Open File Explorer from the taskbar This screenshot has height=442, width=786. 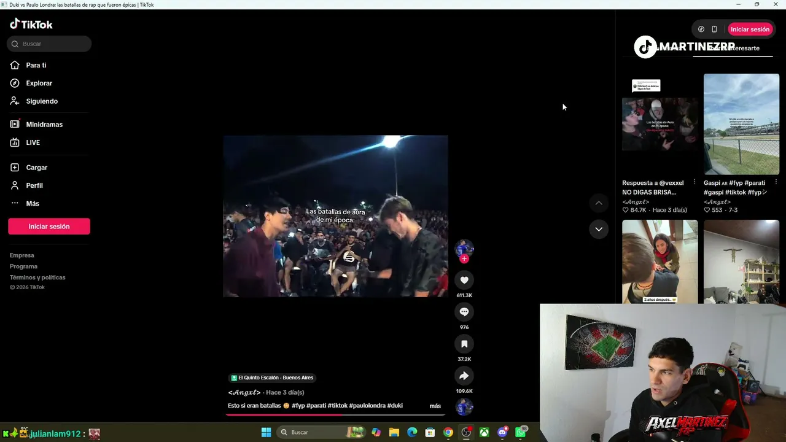tap(394, 432)
